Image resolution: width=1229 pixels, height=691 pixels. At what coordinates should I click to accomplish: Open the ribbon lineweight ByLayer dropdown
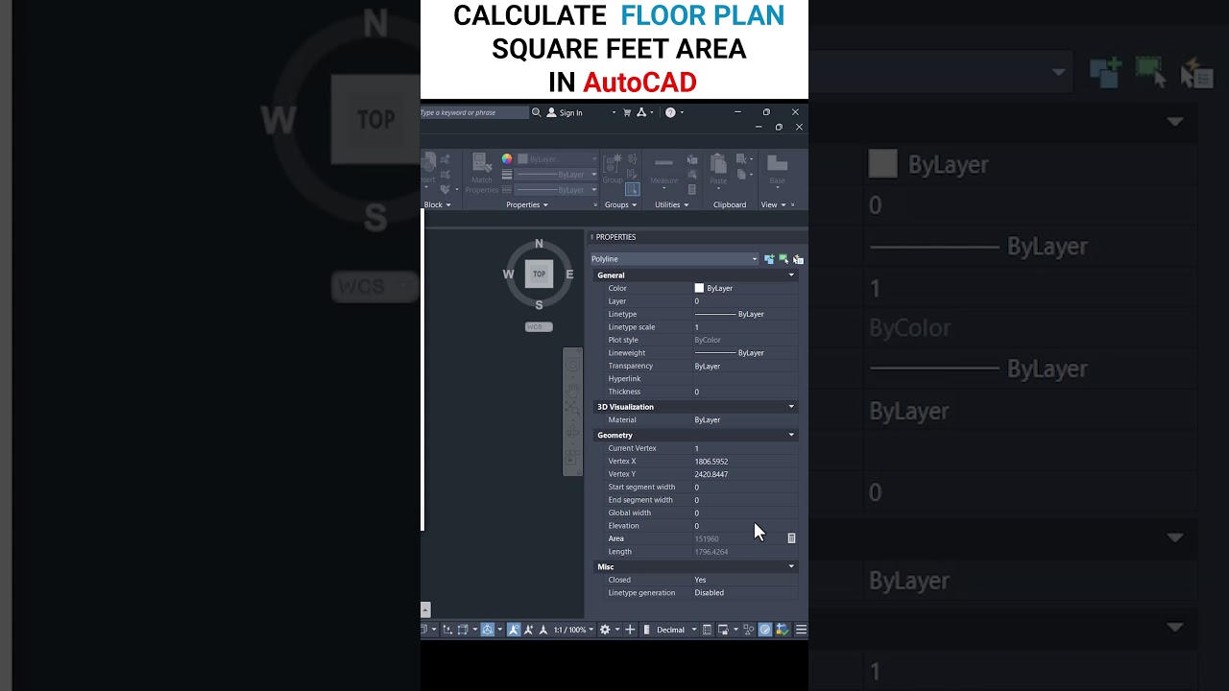[556, 175]
